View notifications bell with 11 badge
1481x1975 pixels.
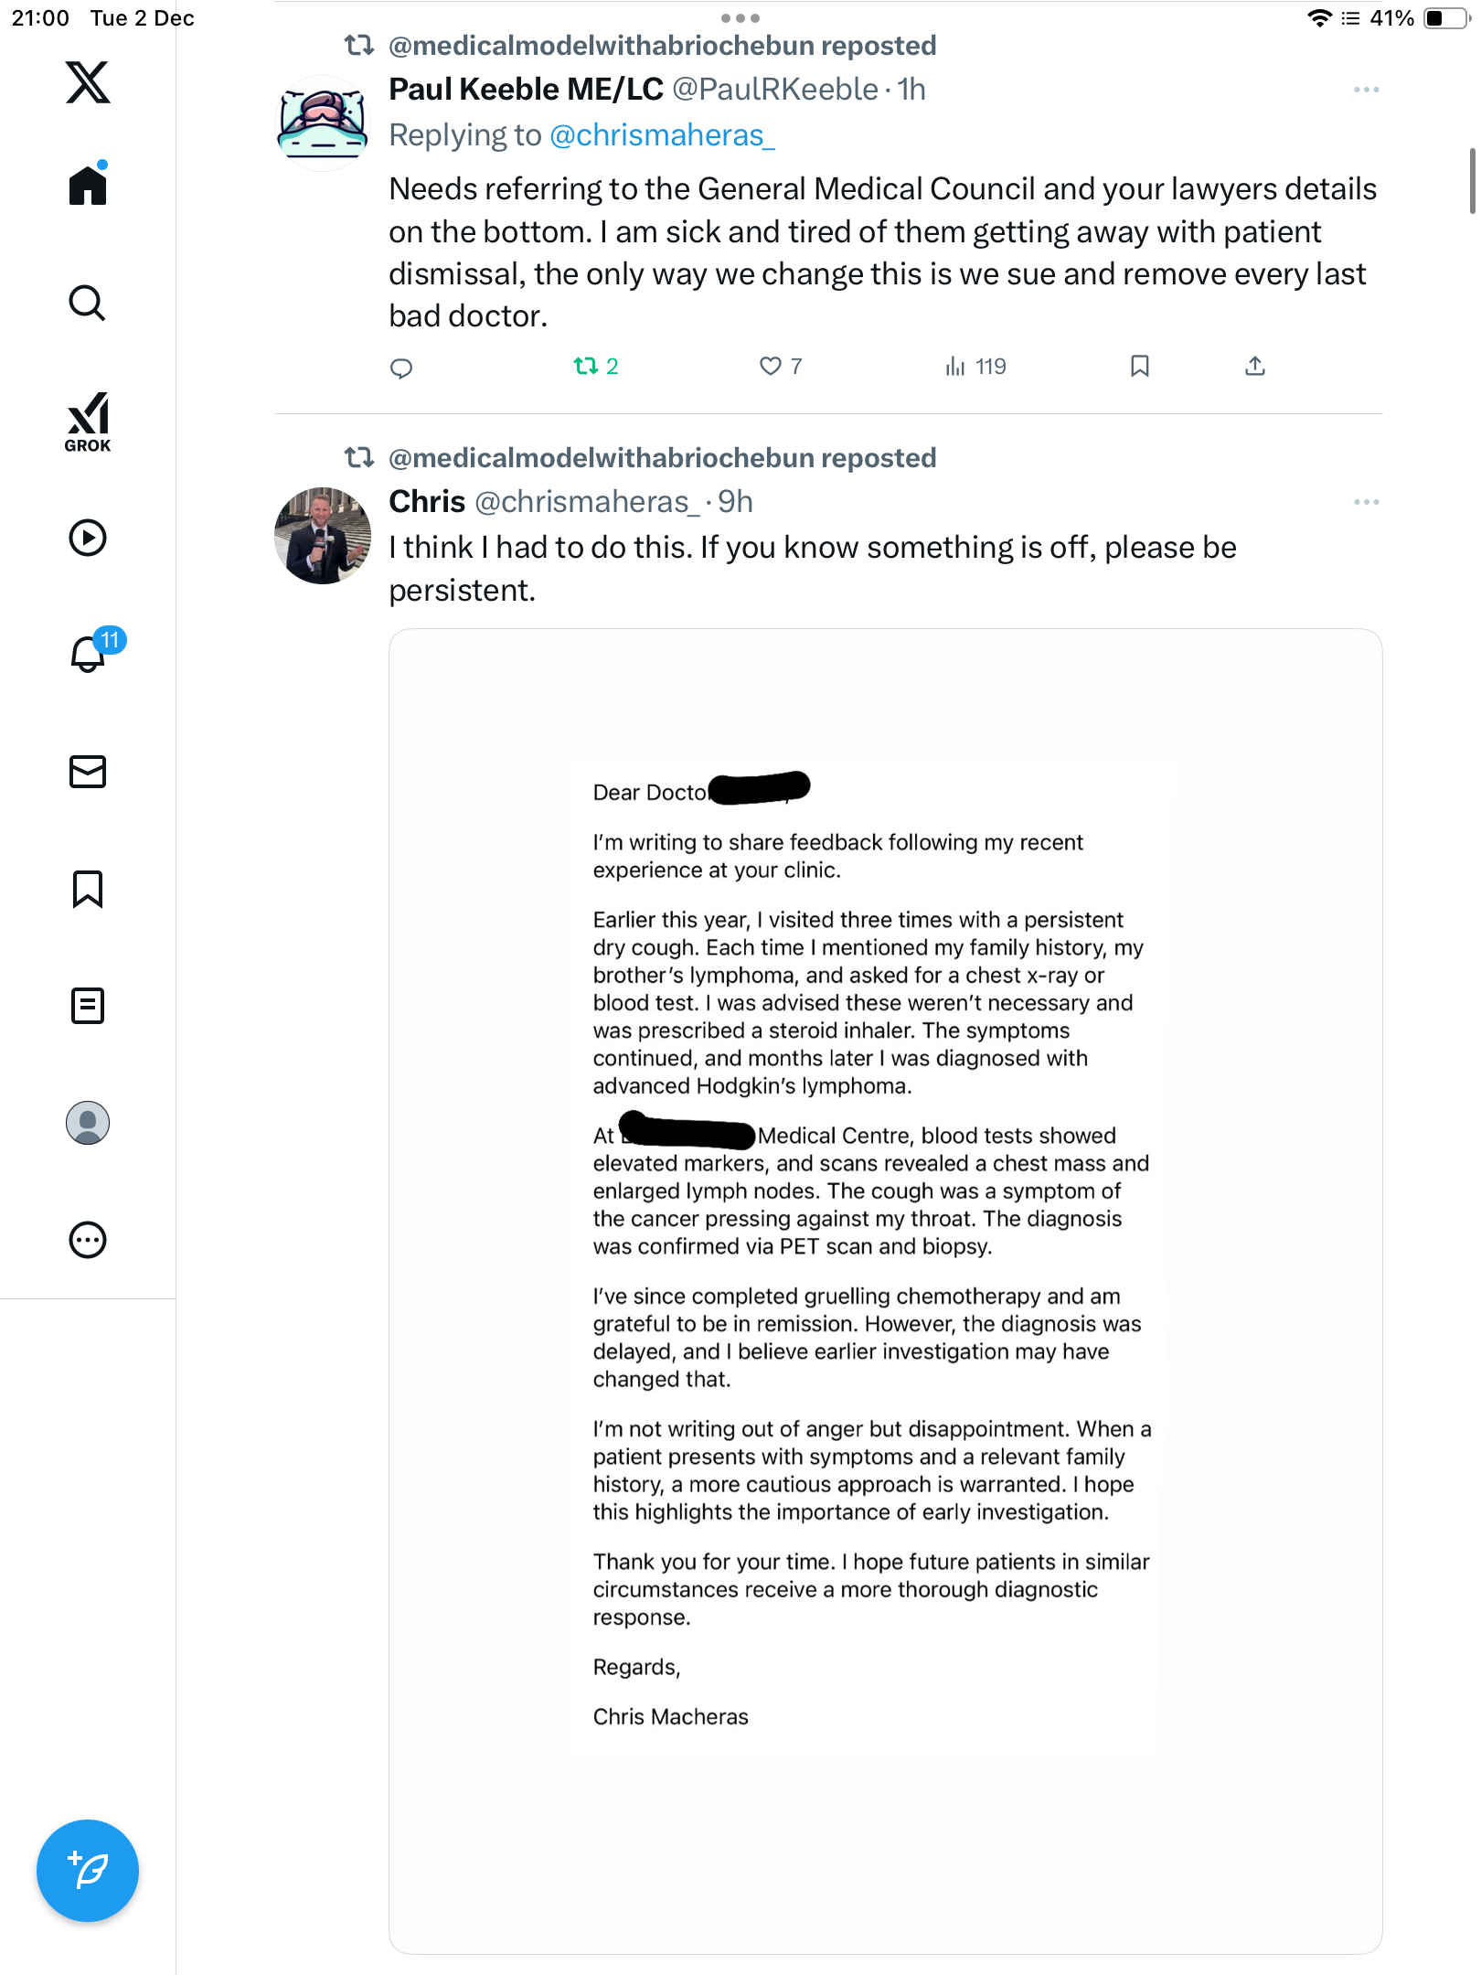click(90, 653)
